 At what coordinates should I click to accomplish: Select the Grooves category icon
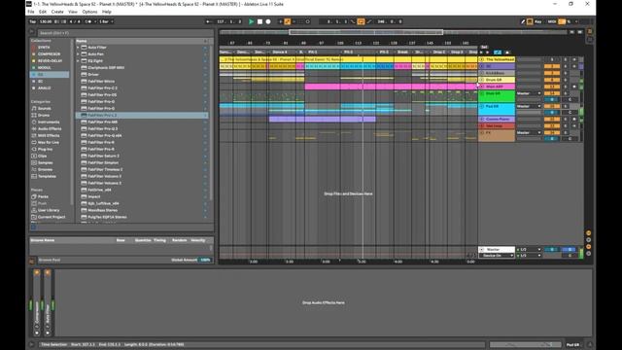34,169
